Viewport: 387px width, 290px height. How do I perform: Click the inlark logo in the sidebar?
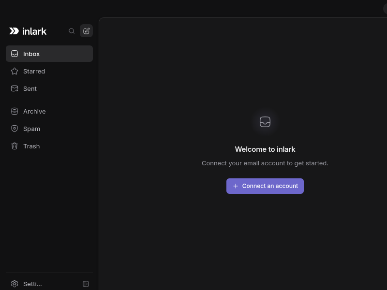tap(28, 31)
